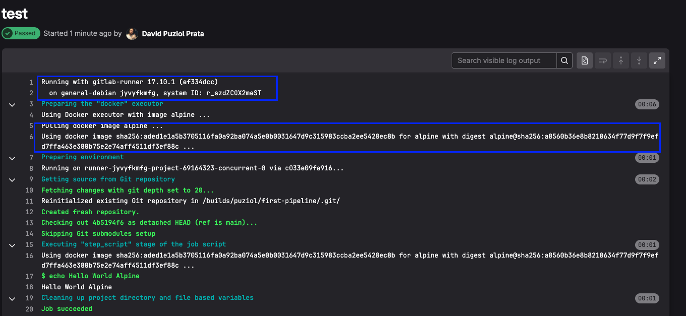Collapse the Preparing the "docker" executor section
The width and height of the screenshot is (686, 316).
(12, 104)
